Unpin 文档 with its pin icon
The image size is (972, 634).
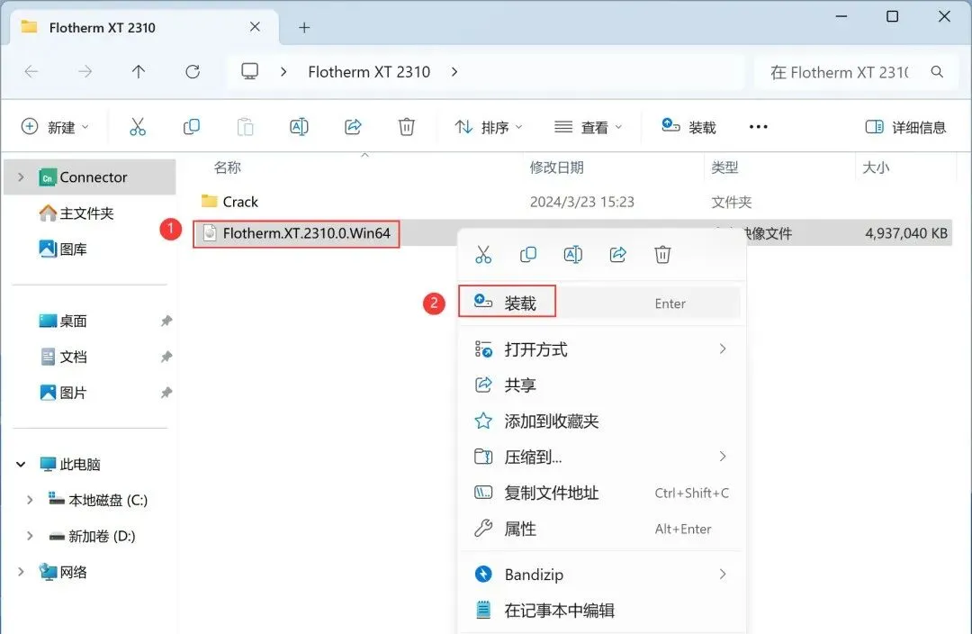tap(166, 358)
